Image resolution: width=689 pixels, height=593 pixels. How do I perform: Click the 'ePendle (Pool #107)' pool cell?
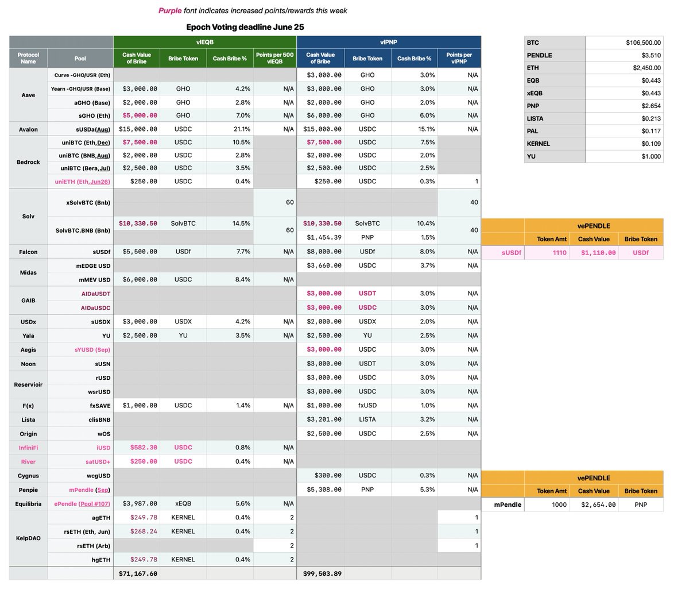[x=80, y=503]
